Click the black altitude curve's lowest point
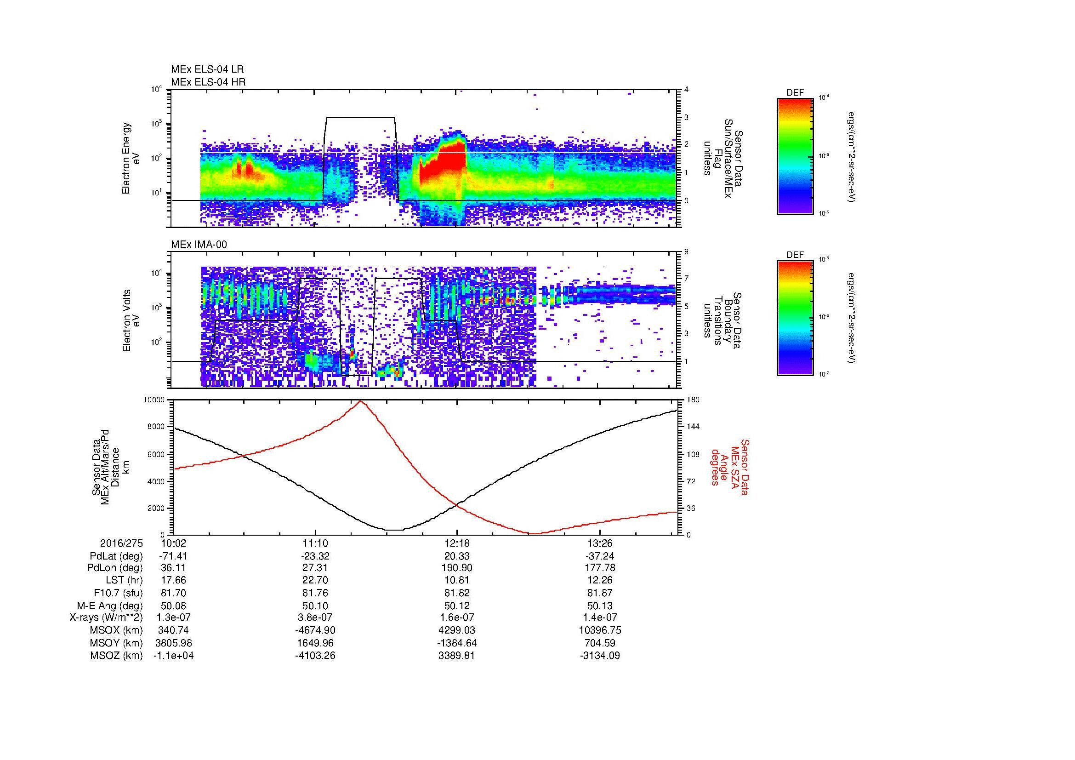Viewport: 1075px width, 760px height. click(x=394, y=530)
